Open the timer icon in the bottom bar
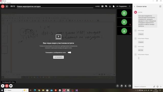Image resolution: width=163 pixels, height=92 pixels. coord(117,86)
